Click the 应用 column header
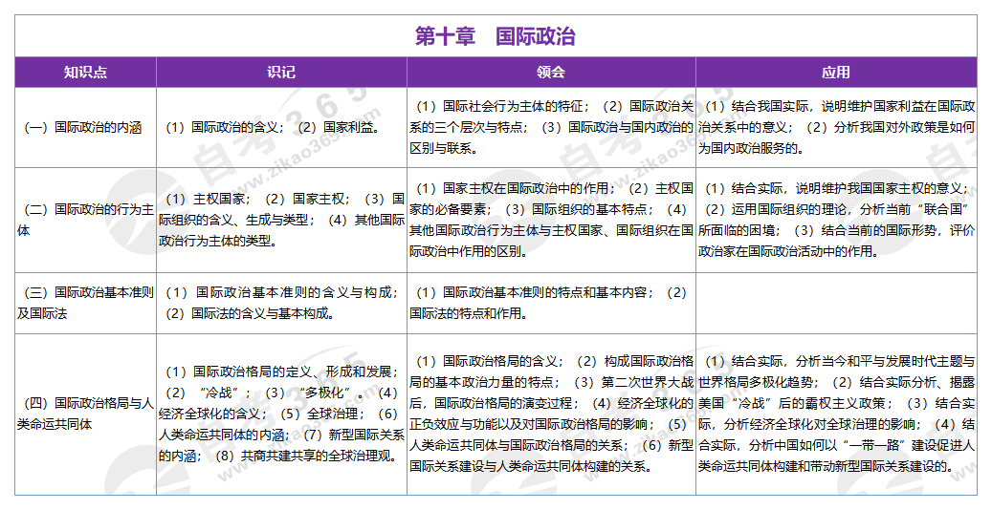Screen dimensions: 992x510 pyautogui.click(x=835, y=73)
